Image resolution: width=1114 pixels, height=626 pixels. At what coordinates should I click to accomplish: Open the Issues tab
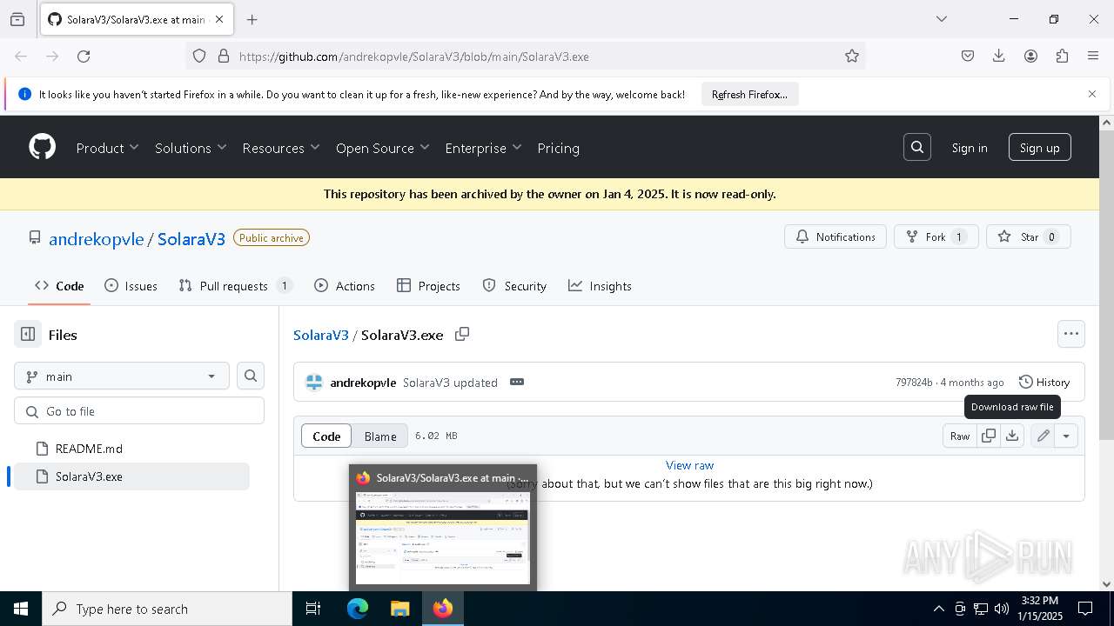tap(131, 285)
